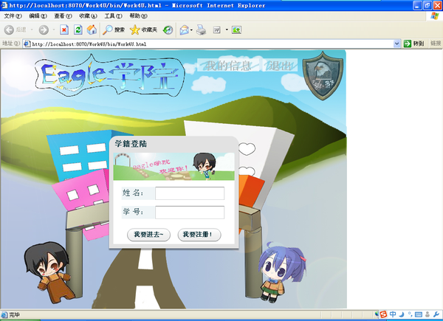The width and height of the screenshot is (443, 321).
Task: Expand the Mail button dropdown arrow
Action: tap(191, 30)
